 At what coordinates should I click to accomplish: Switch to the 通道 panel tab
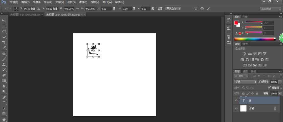[245, 71]
